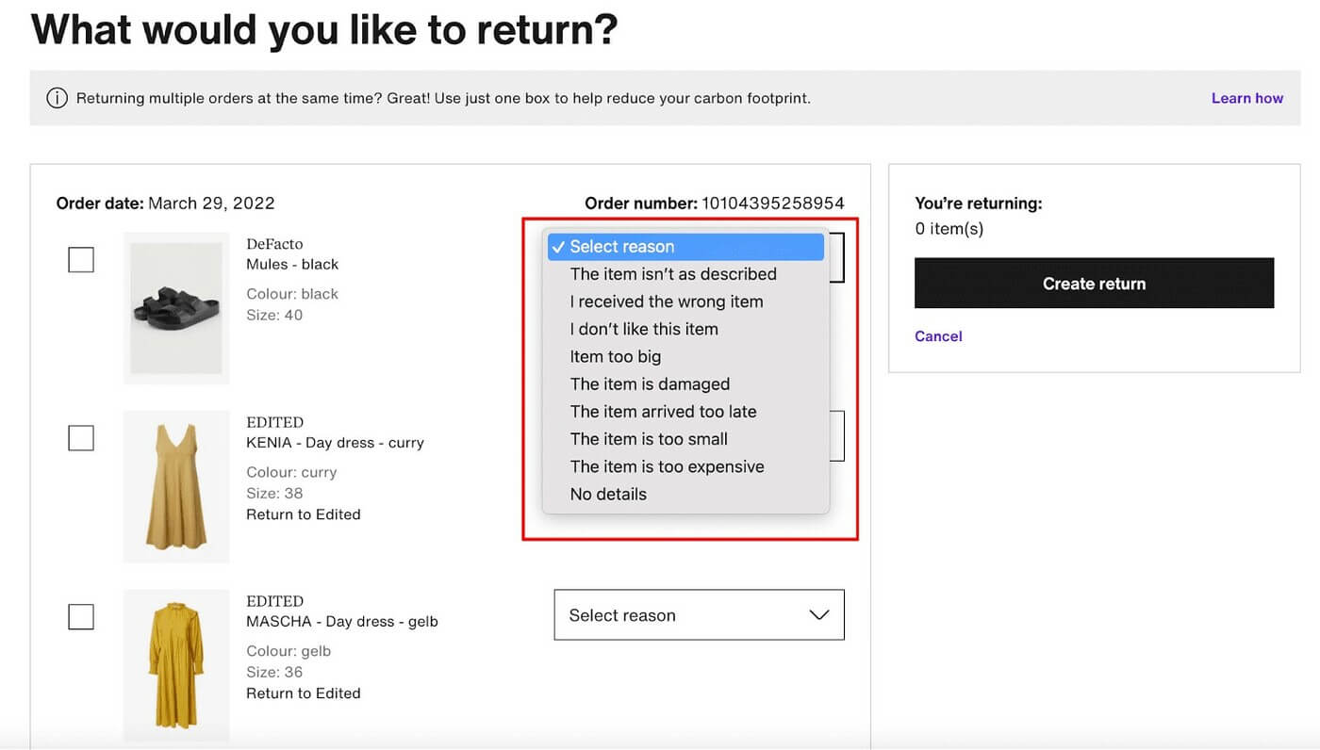Pick 'I received the wrong item' reason
The image size is (1320, 750).
(x=667, y=302)
